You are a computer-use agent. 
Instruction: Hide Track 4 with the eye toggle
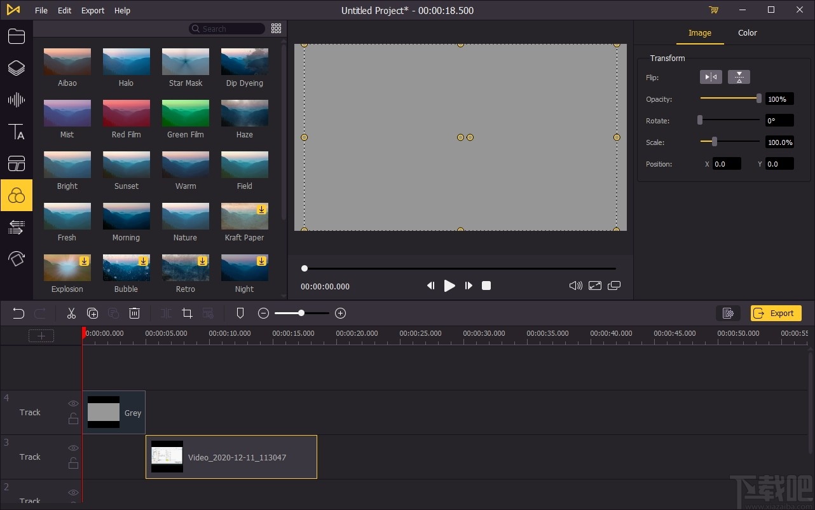point(73,403)
